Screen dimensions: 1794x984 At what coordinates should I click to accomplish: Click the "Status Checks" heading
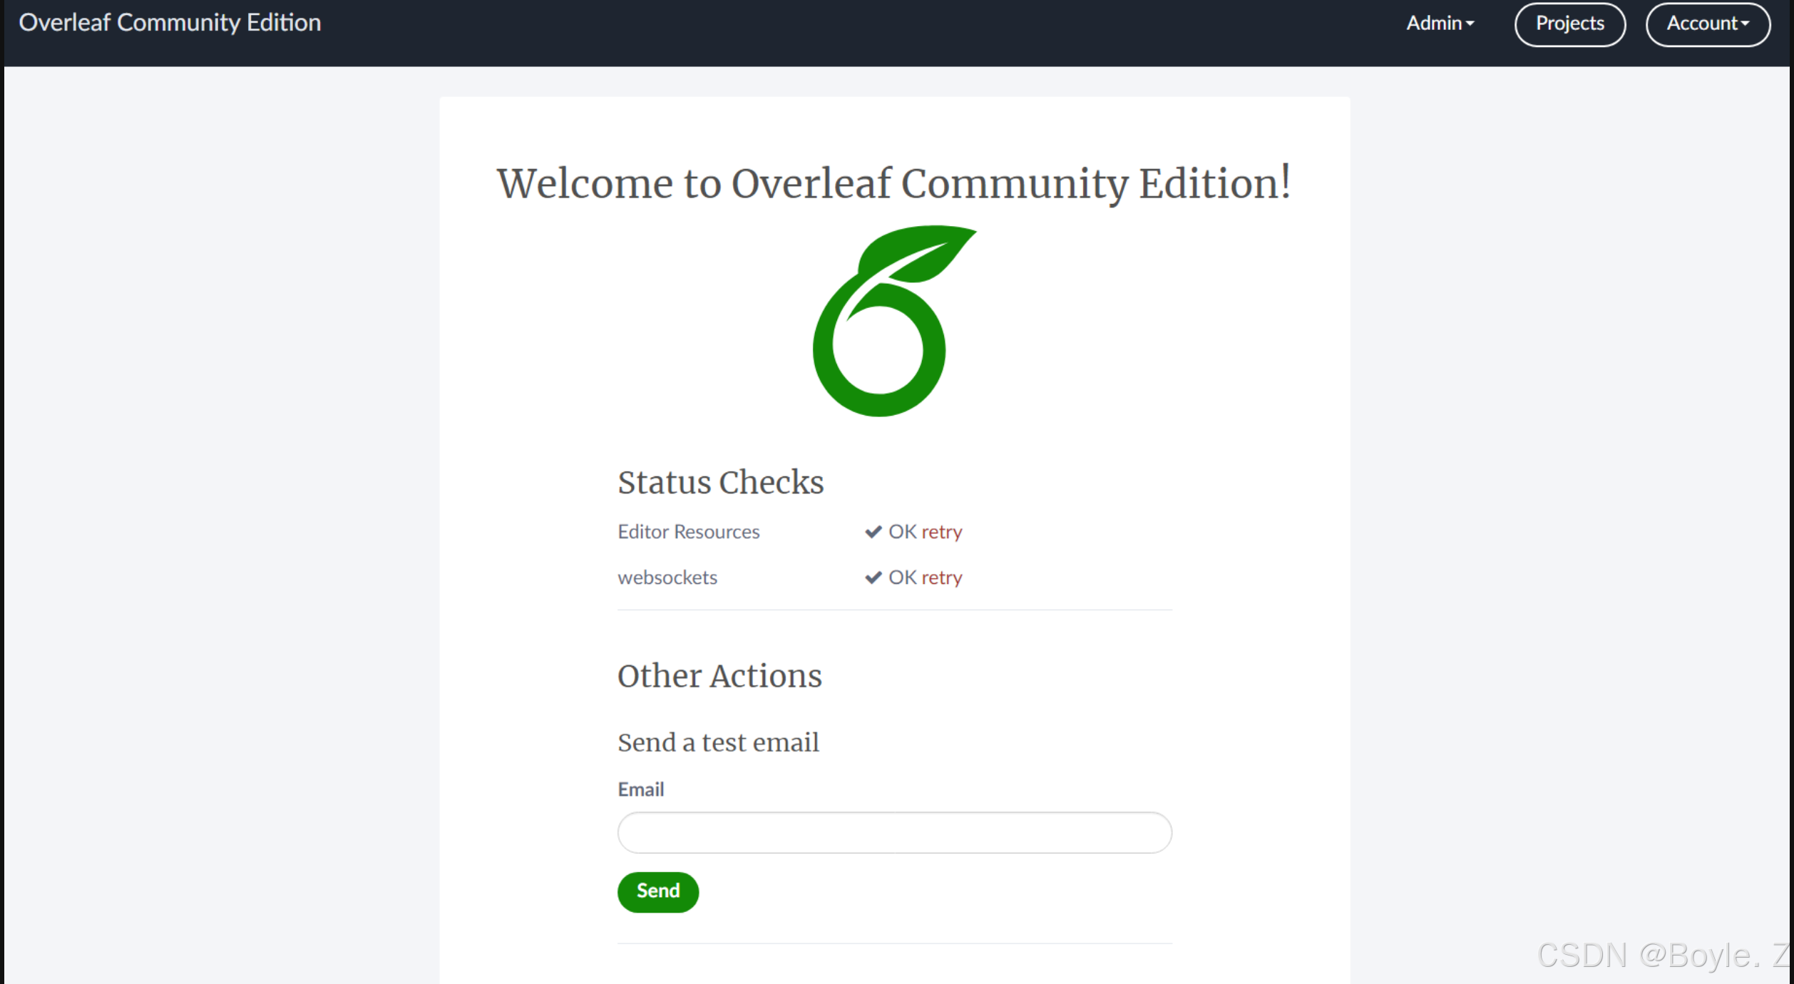(720, 482)
